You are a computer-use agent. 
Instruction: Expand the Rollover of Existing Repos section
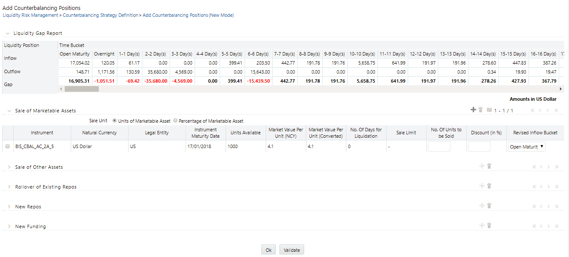tap(9, 187)
